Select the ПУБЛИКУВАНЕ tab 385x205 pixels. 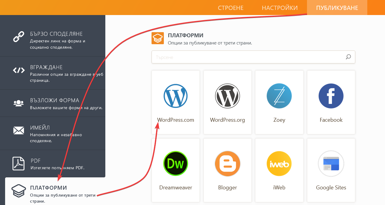[337, 8]
